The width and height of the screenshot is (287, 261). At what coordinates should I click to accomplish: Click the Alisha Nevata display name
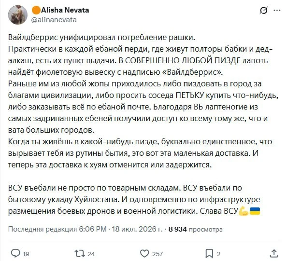tap(65, 10)
